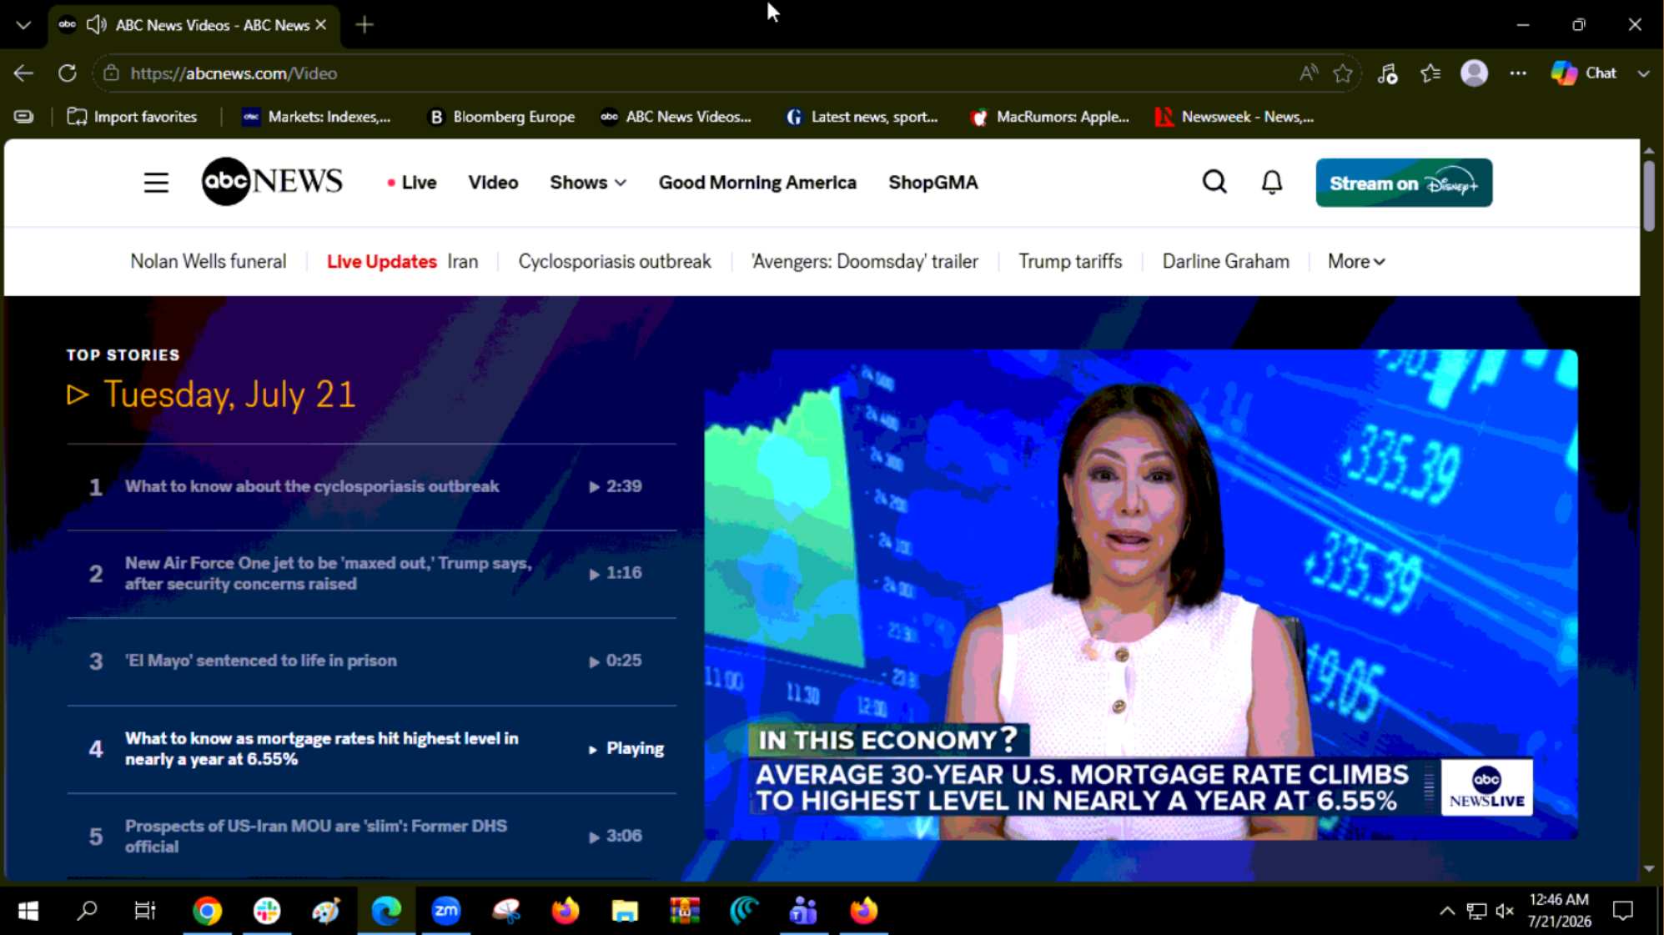Click the notifications bell icon
Viewport: 1664px width, 935px height.
point(1272,182)
